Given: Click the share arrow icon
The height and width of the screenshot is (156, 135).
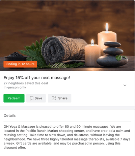Looking at the screenshot, I should point(54,98).
